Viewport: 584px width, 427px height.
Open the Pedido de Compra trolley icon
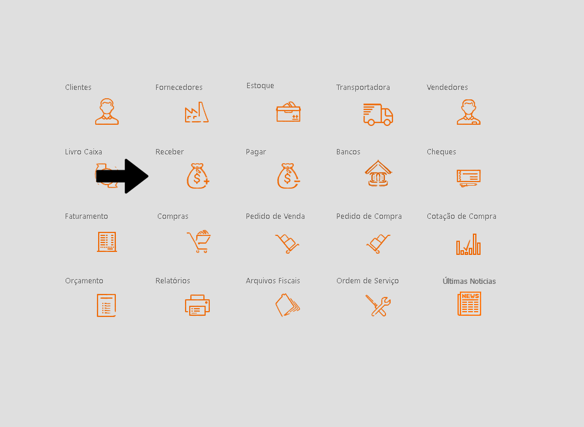(x=378, y=244)
